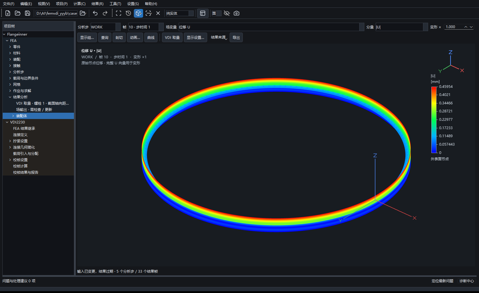Image resolution: width=479 pixels, height=293 pixels.
Task: Expand the 载荷与边界条件 tree node
Action: pos(10,78)
